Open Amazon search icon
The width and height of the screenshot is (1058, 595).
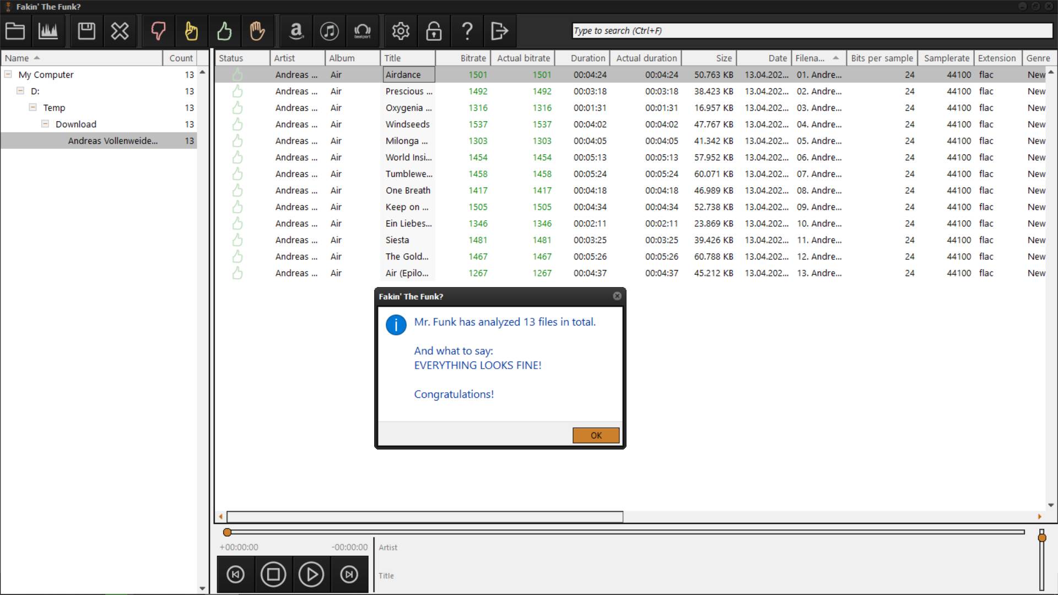[296, 31]
